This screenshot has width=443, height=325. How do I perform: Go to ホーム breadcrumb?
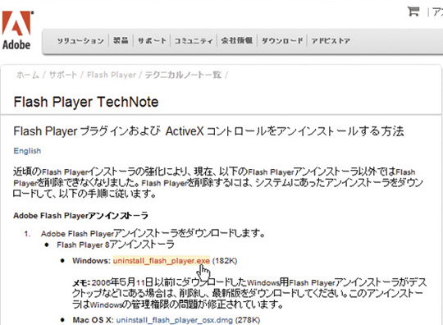click(x=28, y=75)
